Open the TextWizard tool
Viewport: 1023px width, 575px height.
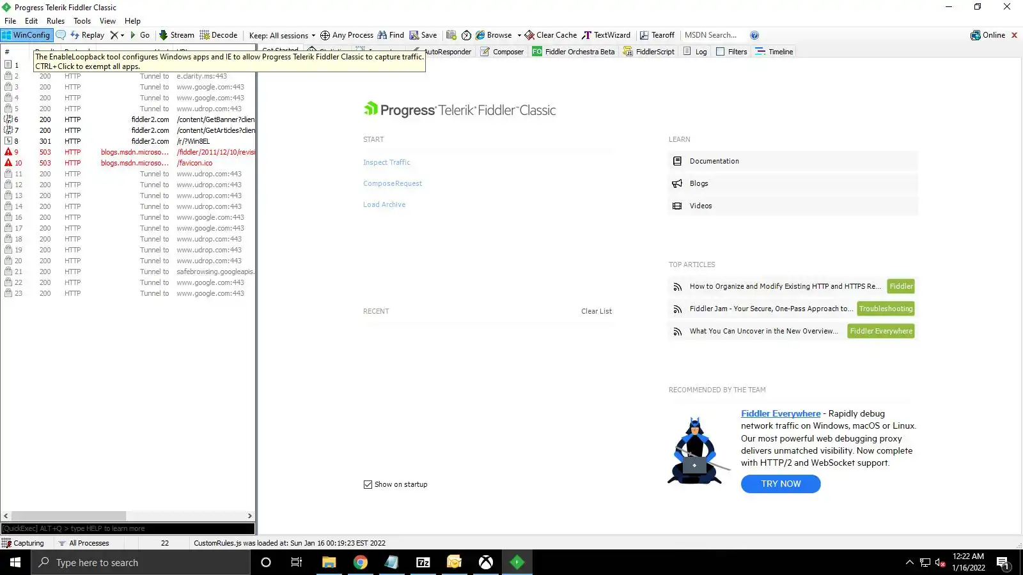pyautogui.click(x=606, y=35)
